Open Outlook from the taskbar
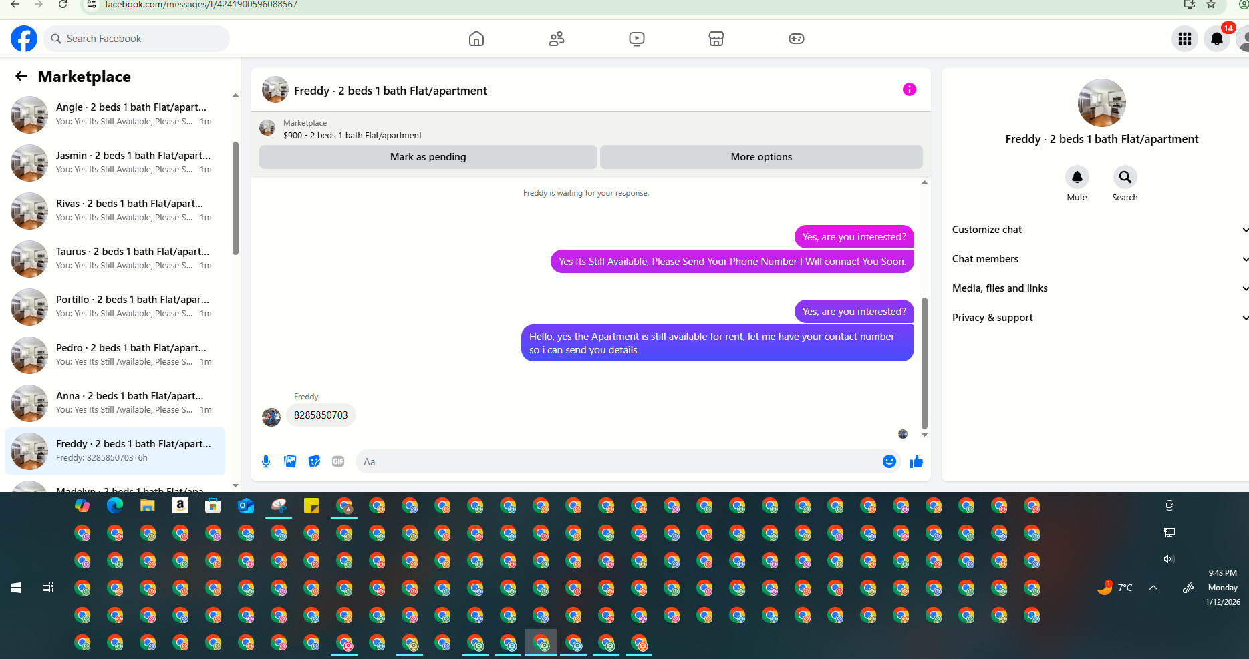This screenshot has height=659, width=1249. 246,506
